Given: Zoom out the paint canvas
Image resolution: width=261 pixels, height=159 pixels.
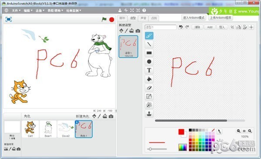Looking at the screenshot, I should [x=238, y=131].
